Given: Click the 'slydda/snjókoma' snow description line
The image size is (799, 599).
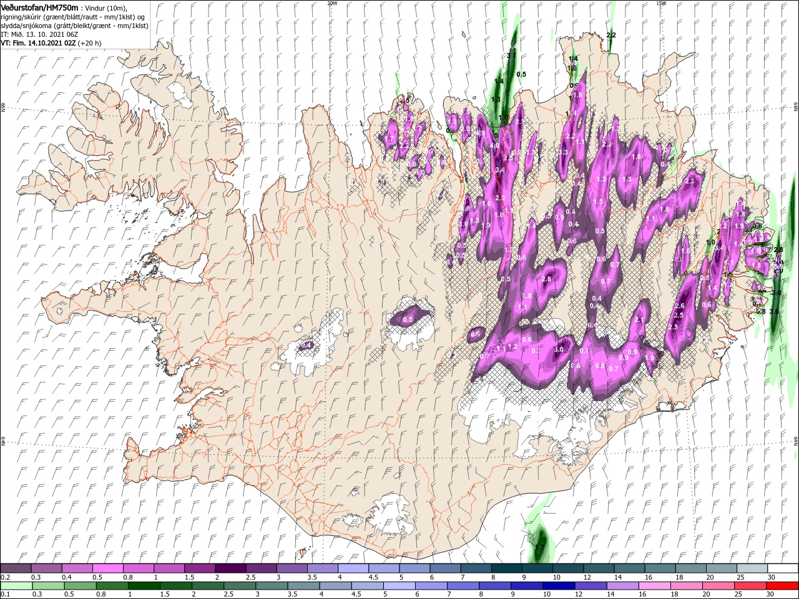Looking at the screenshot, I should click(74, 26).
